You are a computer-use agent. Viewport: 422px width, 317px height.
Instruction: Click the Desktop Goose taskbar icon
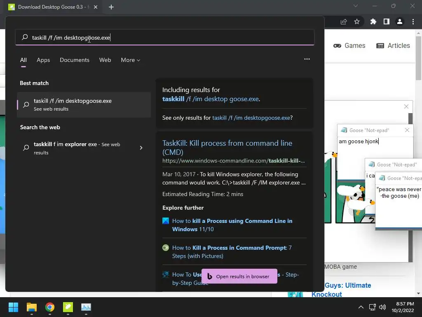pyautogui.click(x=68, y=307)
